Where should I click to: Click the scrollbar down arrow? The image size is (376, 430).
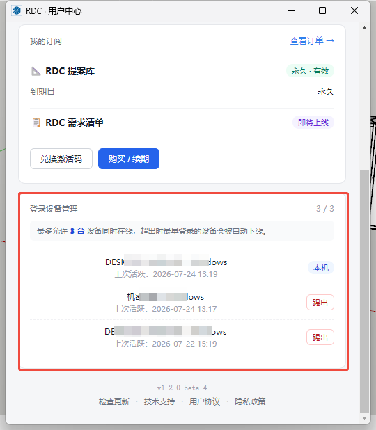click(x=364, y=418)
